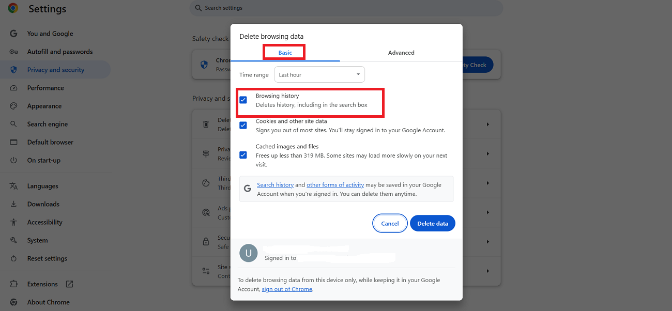The height and width of the screenshot is (311, 672).
Task: Click the Ads privacy icon in background list
Action: [x=206, y=212]
